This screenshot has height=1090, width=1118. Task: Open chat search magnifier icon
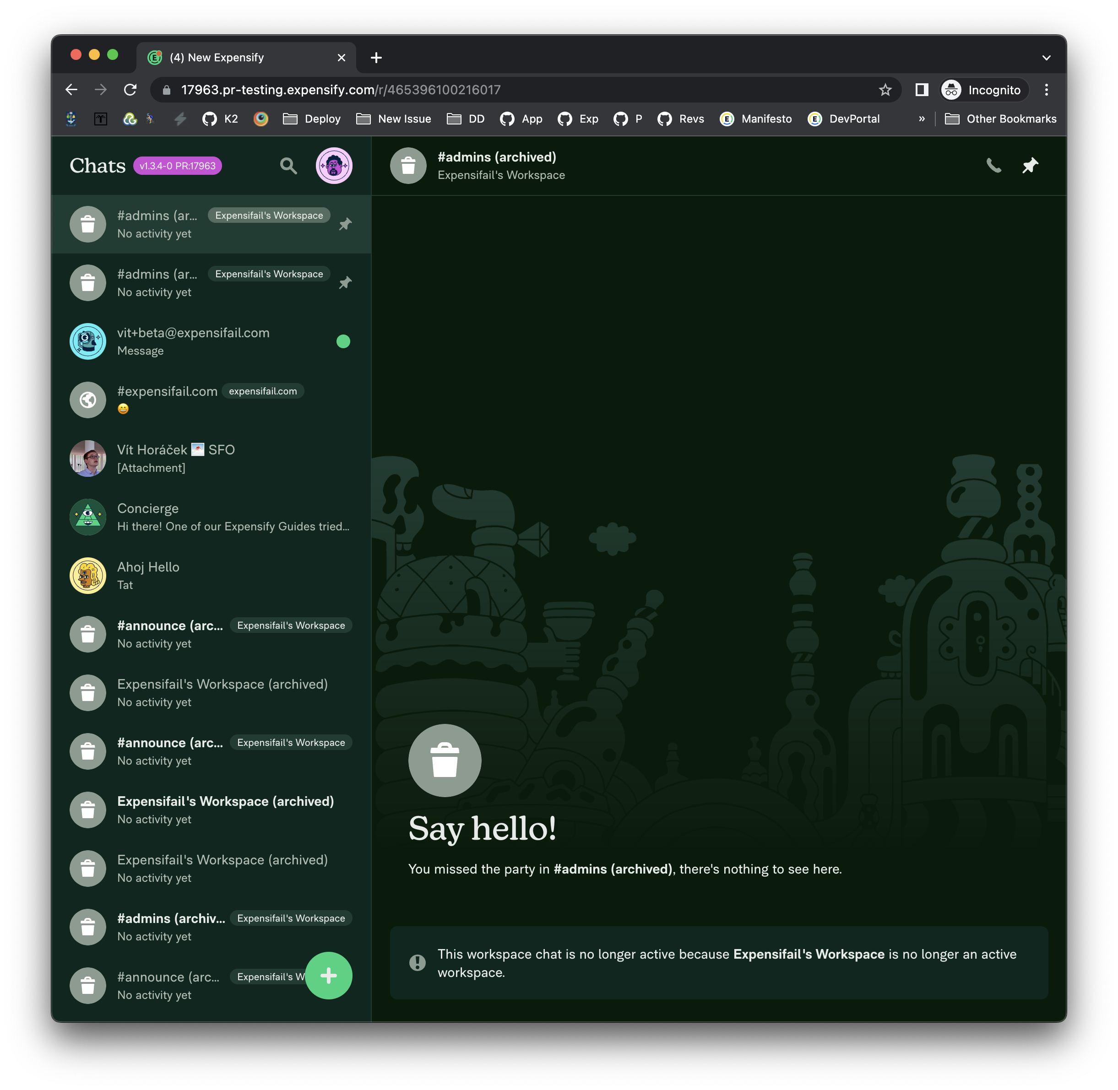coord(288,166)
